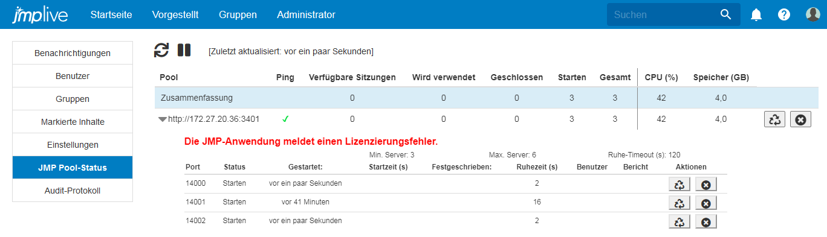
Task: Click port 14001 cell
Action: (x=196, y=202)
